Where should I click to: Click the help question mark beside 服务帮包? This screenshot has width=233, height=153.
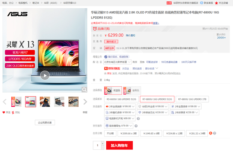coord(136,126)
